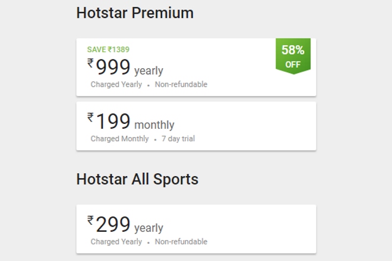The image size is (392, 261).
Task: Click the word monthly next to 199
Action: pos(154,125)
